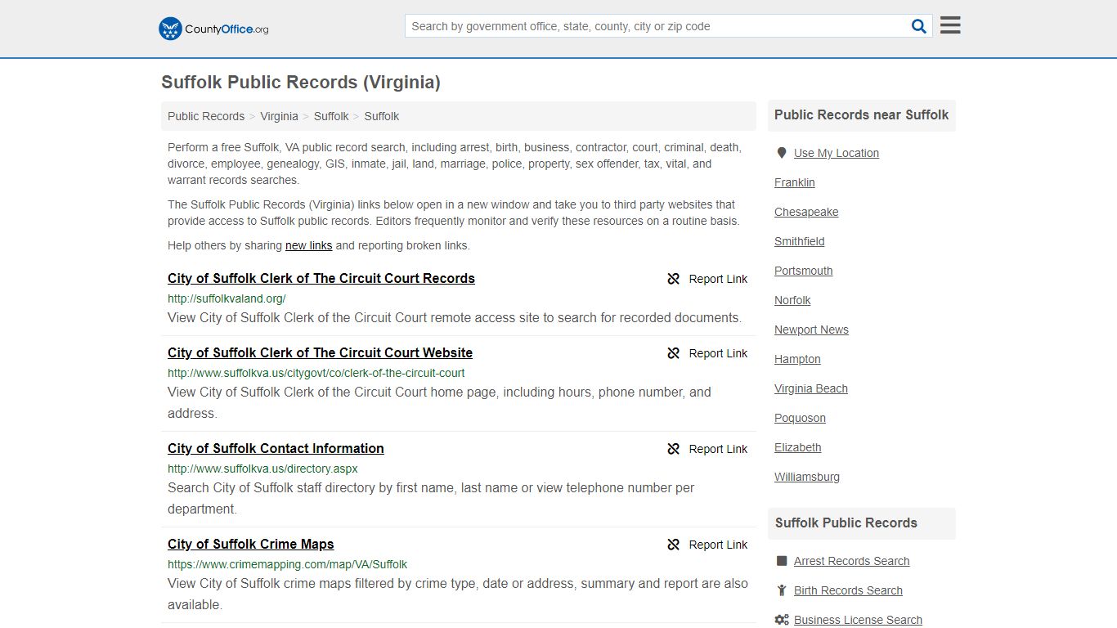Open the CountyOffice.org logo home link
The height and width of the screenshot is (628, 1117).
point(213,29)
